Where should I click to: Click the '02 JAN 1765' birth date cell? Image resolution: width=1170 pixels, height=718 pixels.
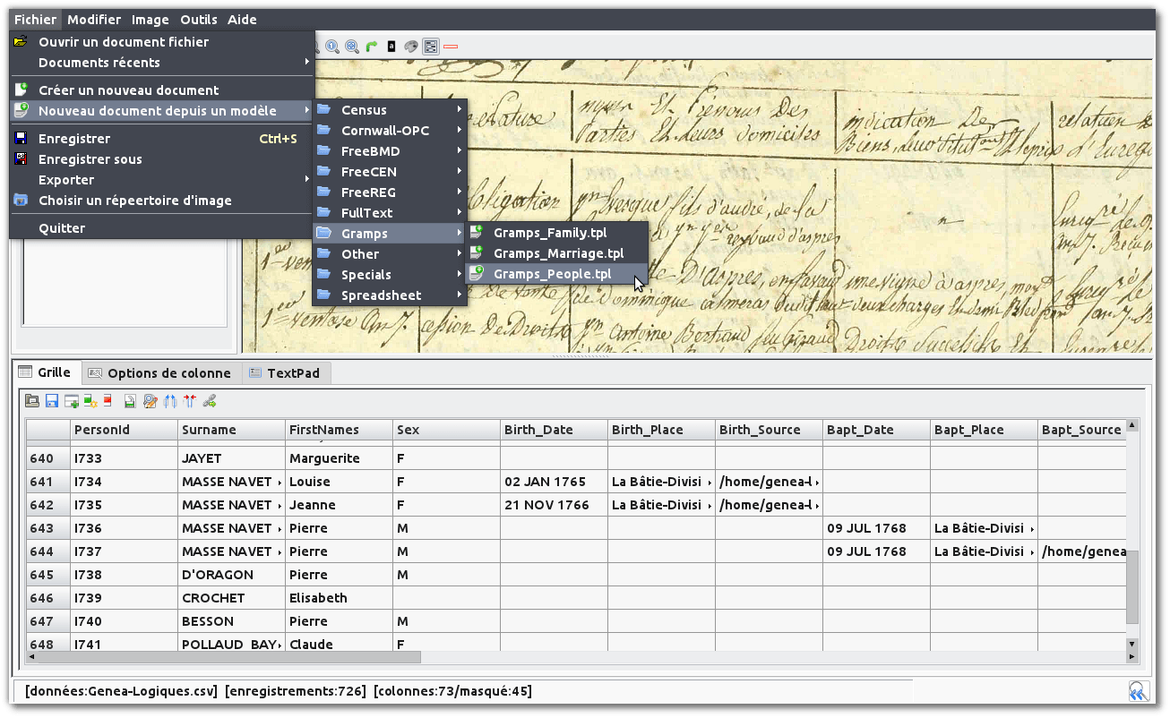pos(554,482)
